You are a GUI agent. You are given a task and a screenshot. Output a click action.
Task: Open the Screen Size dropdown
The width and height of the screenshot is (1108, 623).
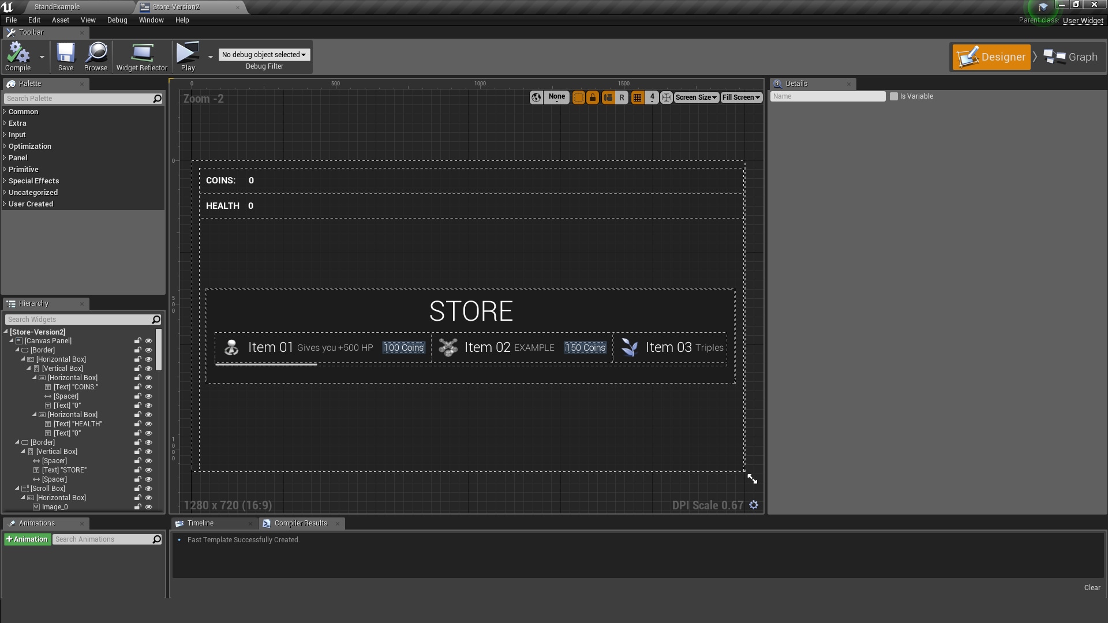[x=696, y=97]
